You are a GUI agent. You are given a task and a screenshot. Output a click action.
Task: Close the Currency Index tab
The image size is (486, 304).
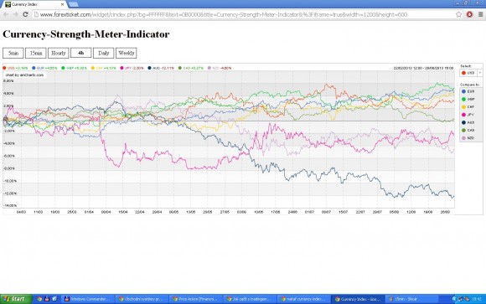(62, 5)
